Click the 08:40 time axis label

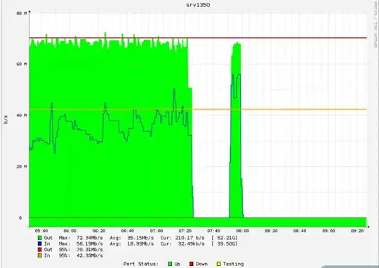click(x=300, y=231)
